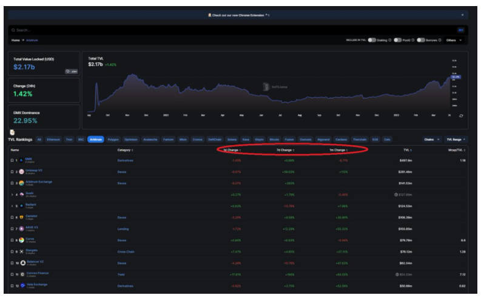481x298 pixels.
Task: Click the Balancer V2 logo icon
Action: click(x=23, y=263)
